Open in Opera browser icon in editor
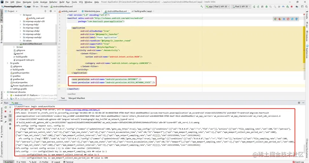Image resolution: width=309 pixels, height=163 pixels. tap(288, 19)
